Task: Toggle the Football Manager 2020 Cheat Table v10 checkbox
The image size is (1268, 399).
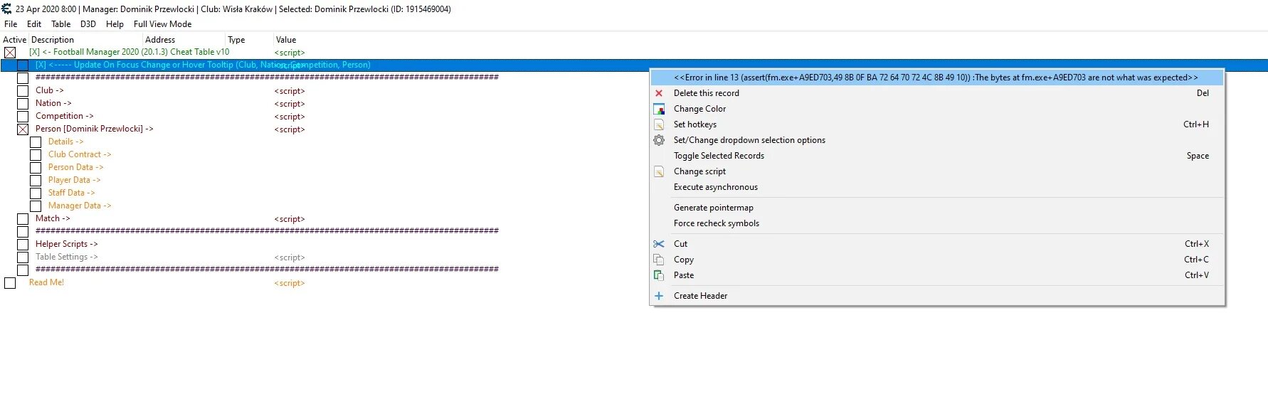Action: click(10, 53)
